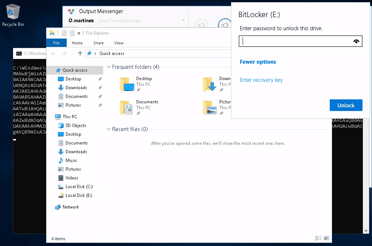Open the File menu in File Explorer
This screenshot has width=372, height=246.
coord(56,43)
